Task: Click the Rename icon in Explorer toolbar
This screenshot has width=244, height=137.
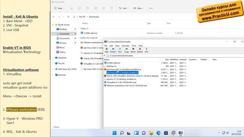Action: (96, 8)
